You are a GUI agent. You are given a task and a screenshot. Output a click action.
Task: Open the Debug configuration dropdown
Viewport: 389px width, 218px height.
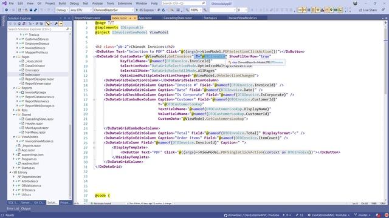point(62,10)
